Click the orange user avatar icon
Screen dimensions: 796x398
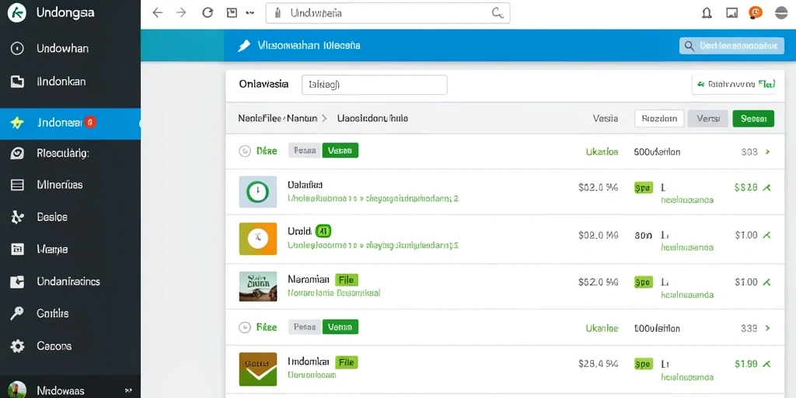[756, 12]
